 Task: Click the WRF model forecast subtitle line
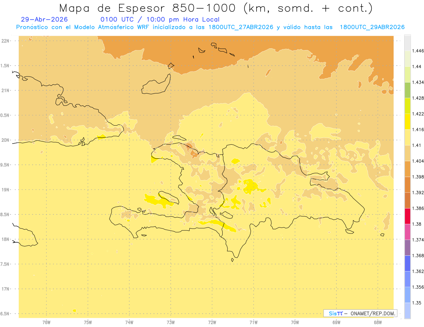(210, 27)
